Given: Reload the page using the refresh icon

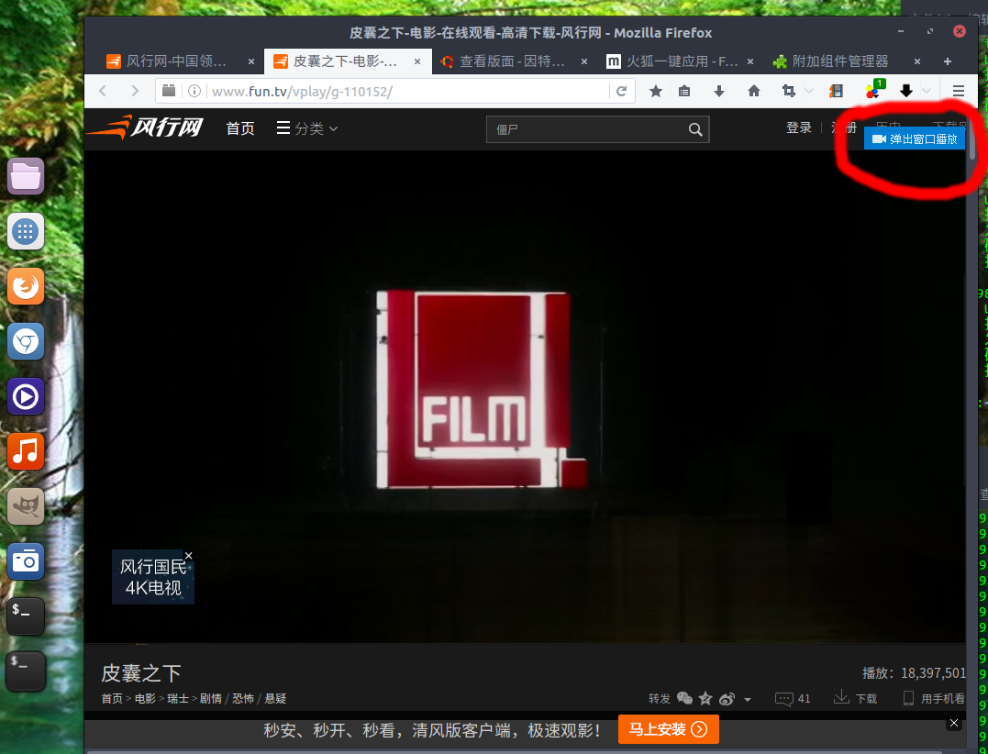Looking at the screenshot, I should point(621,92).
